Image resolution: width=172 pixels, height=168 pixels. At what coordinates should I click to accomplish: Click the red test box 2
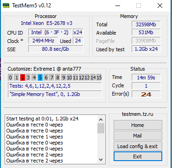22,78
